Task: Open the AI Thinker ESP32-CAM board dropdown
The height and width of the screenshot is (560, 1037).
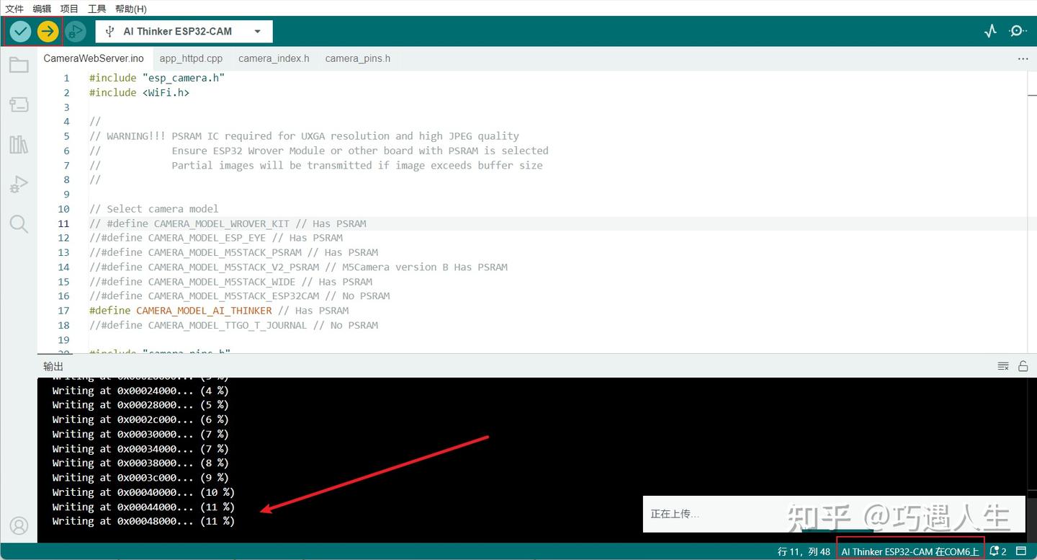Action: click(184, 31)
